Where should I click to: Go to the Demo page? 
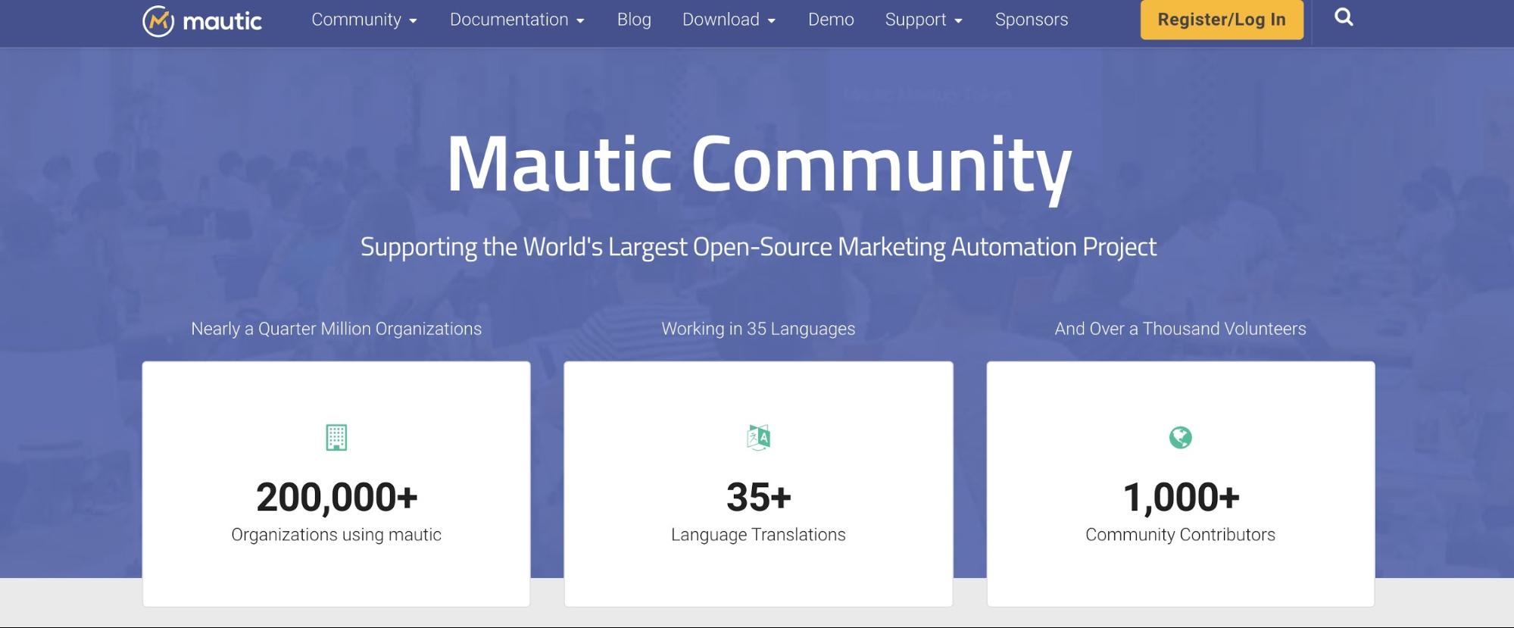tap(831, 20)
